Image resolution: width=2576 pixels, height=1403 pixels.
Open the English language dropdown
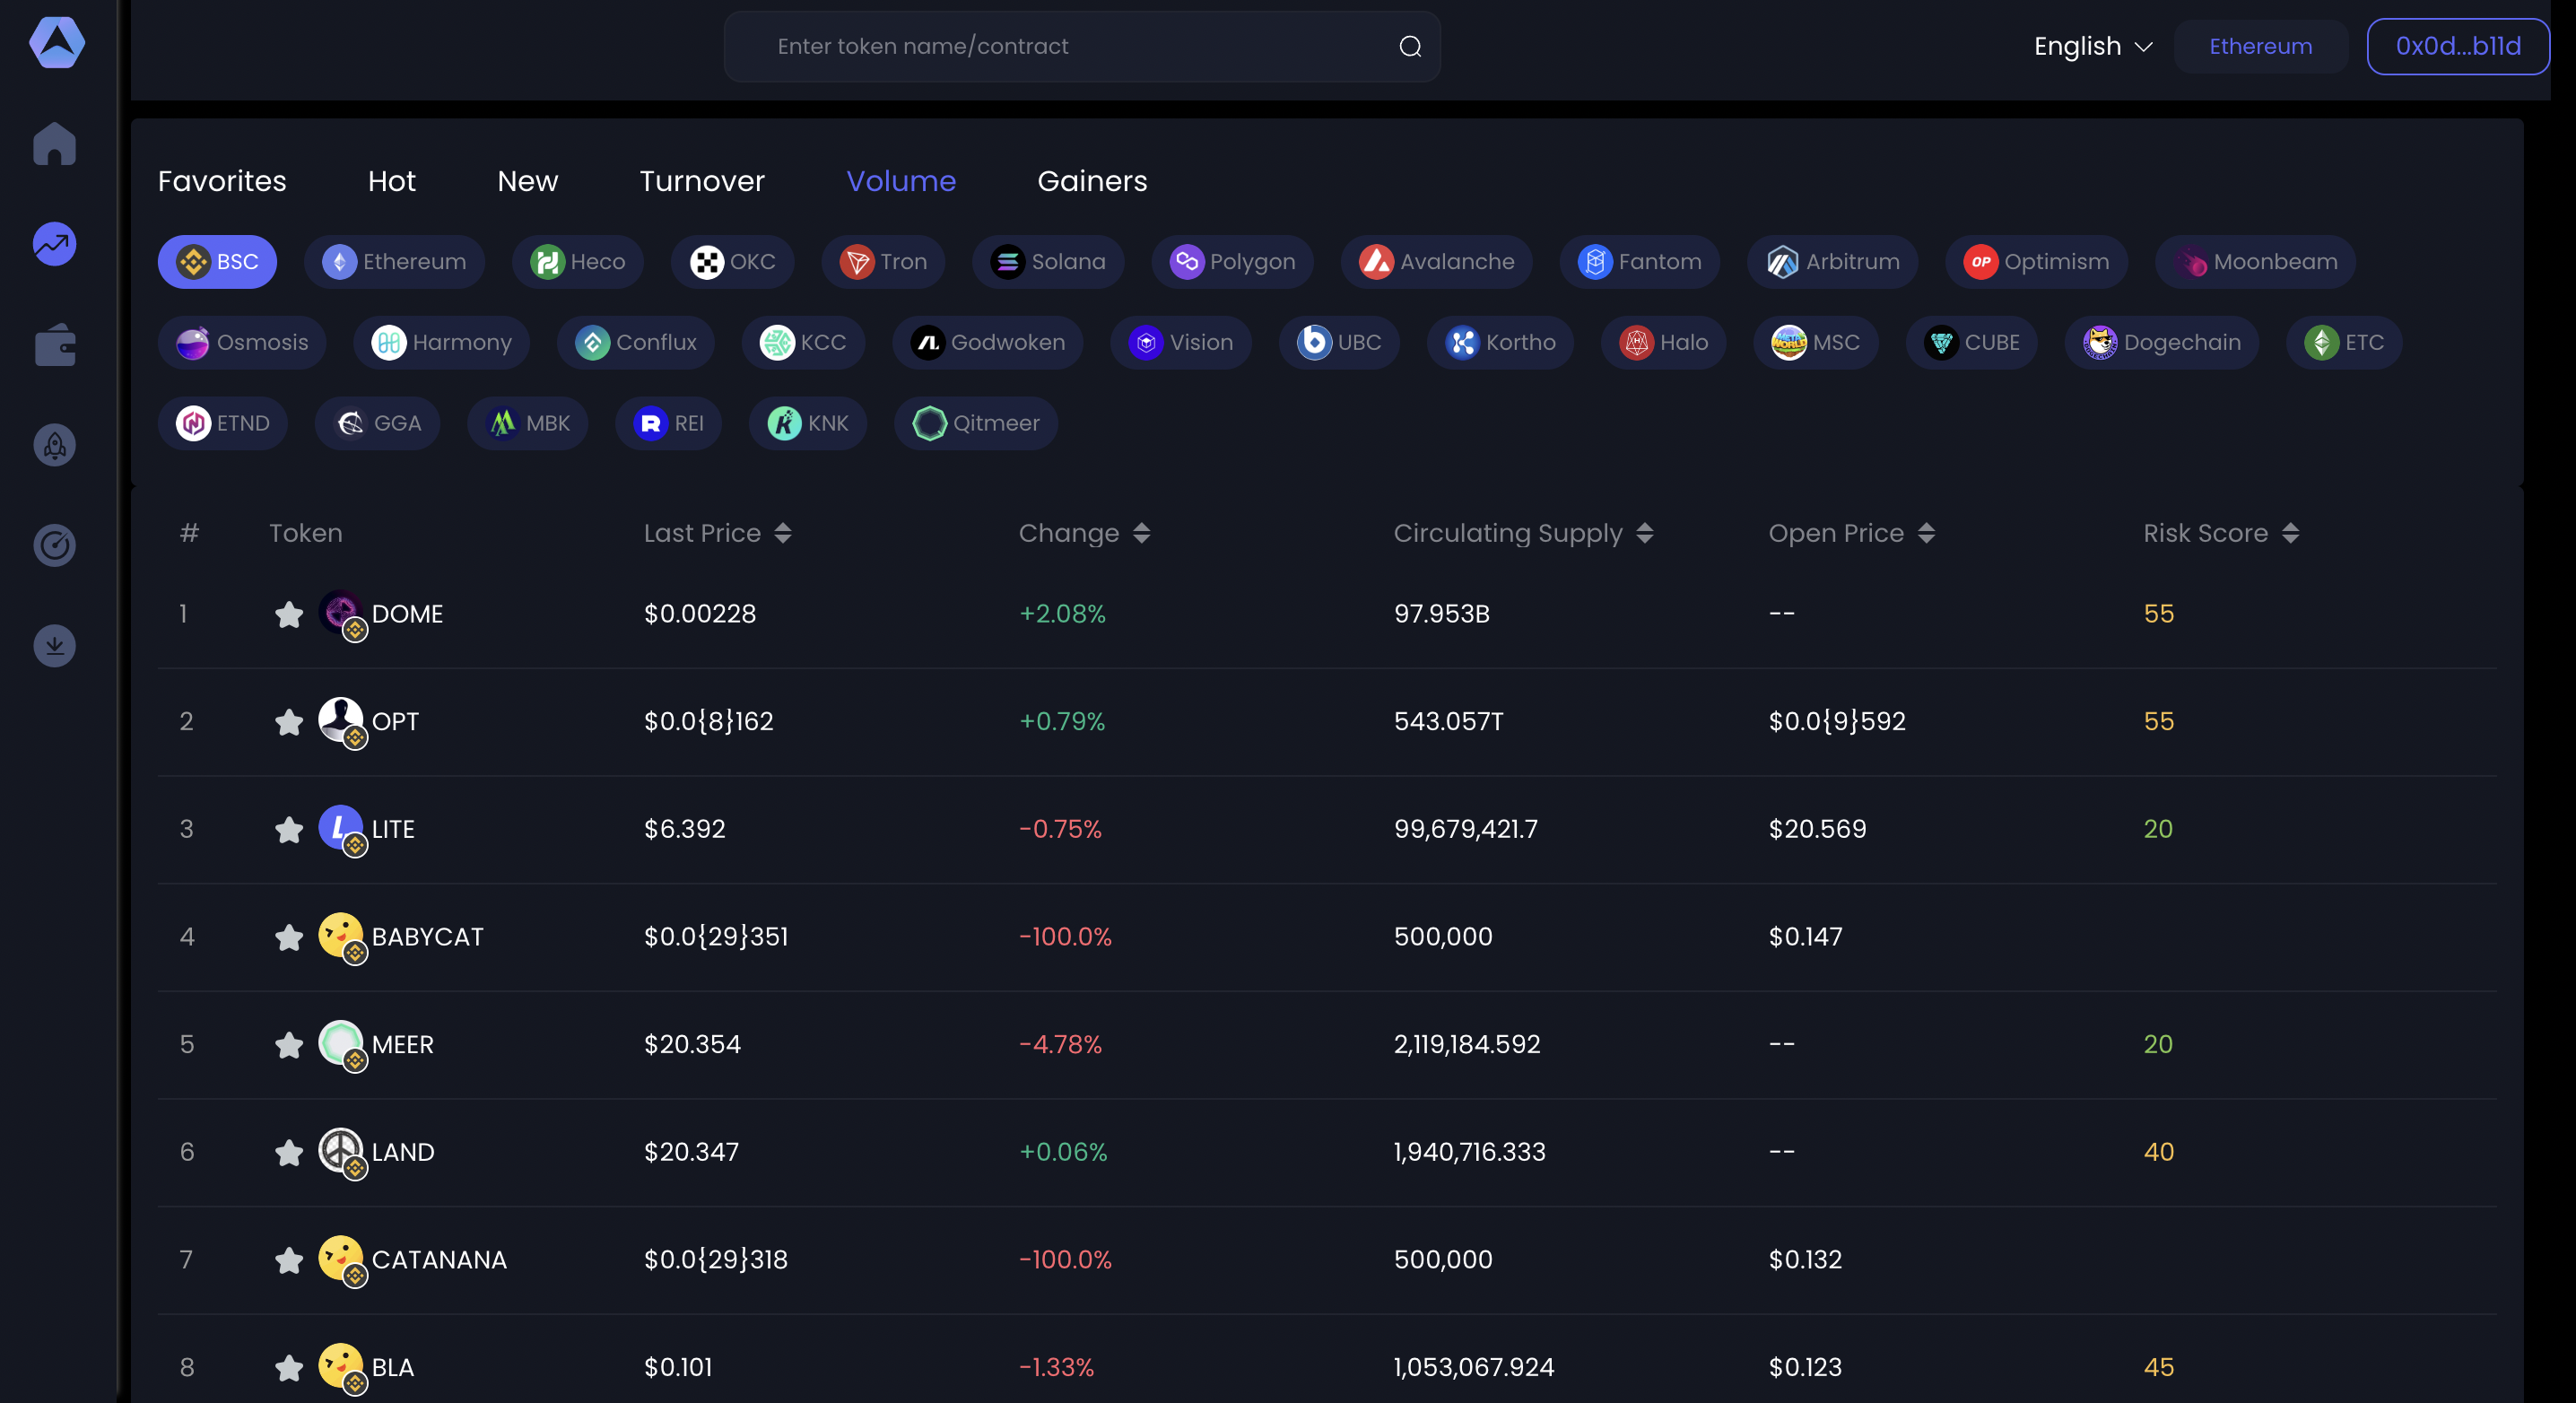click(2092, 46)
